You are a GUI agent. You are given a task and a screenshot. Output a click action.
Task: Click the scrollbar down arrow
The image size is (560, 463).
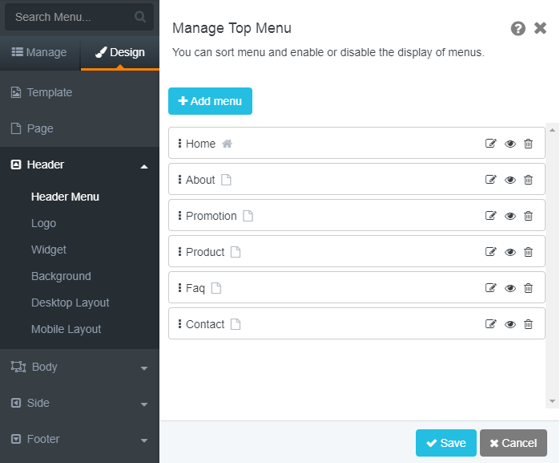(552, 400)
